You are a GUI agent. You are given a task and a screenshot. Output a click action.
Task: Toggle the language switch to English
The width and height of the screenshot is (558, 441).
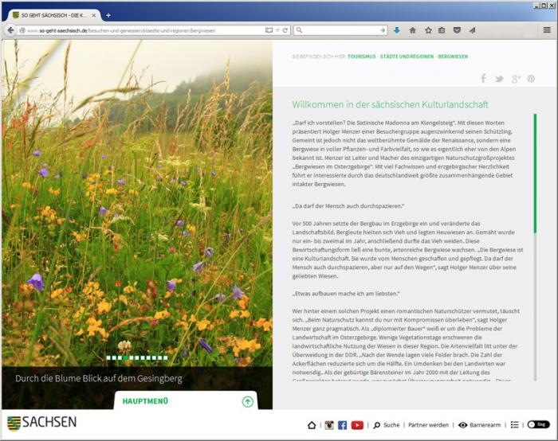pos(538,425)
